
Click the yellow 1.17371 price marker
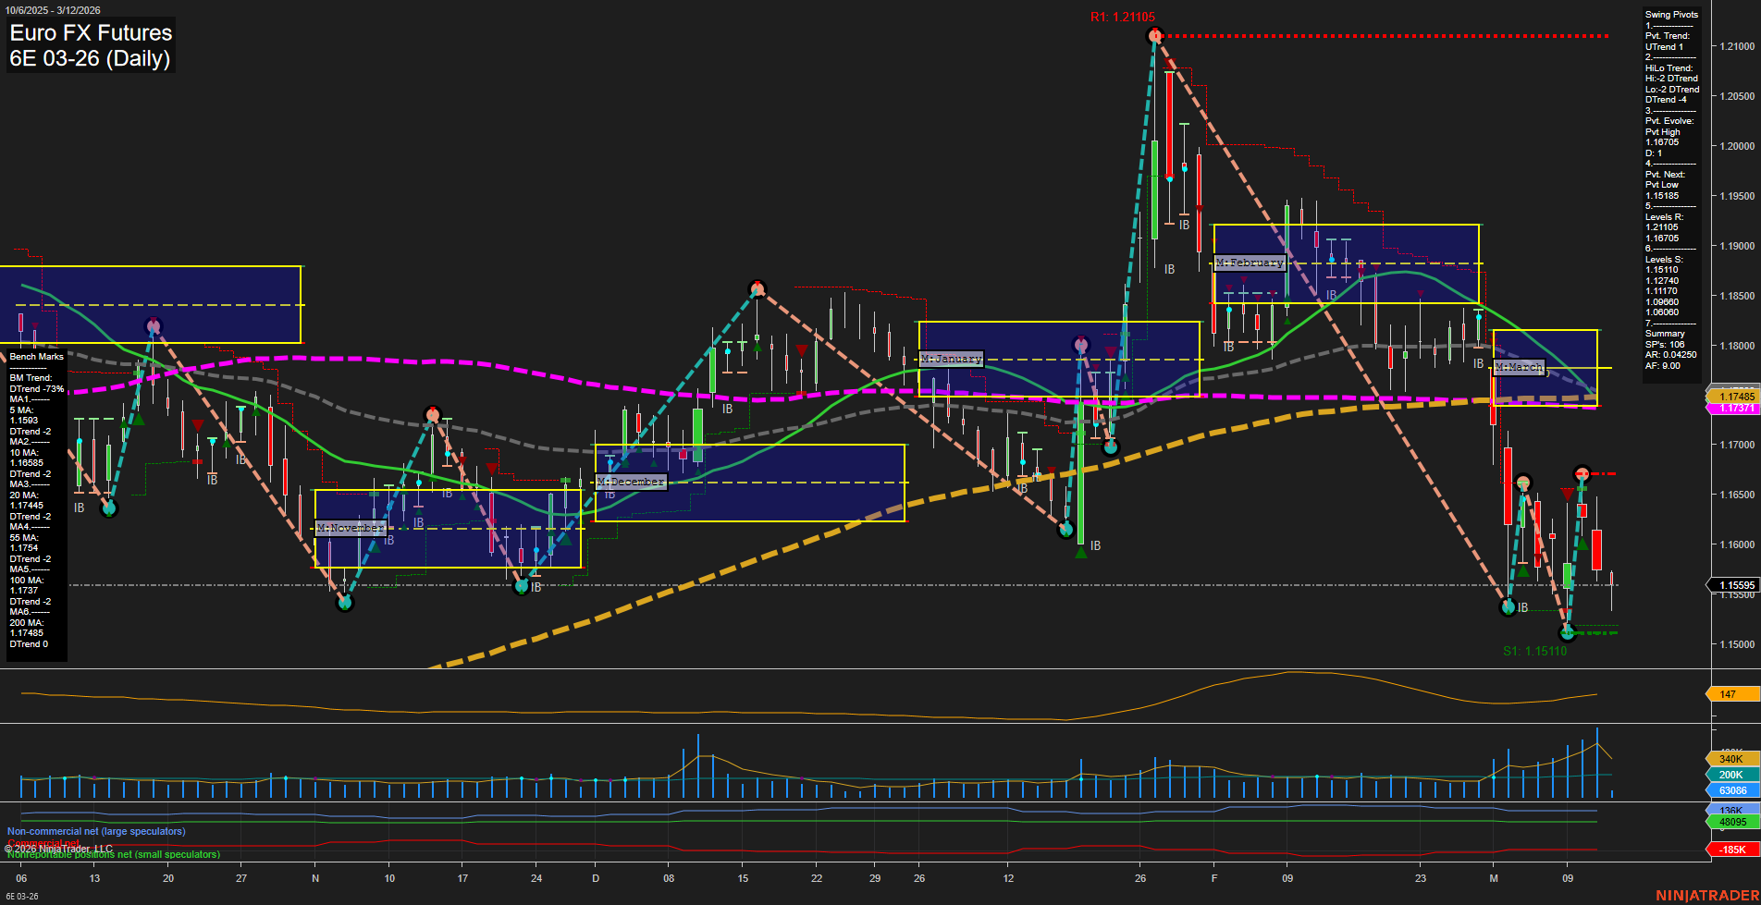coord(1731,408)
